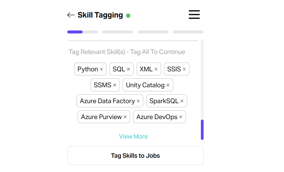284x172 pixels.
Task: Delete the Unity Catalog tag
Action: pyautogui.click(x=168, y=85)
